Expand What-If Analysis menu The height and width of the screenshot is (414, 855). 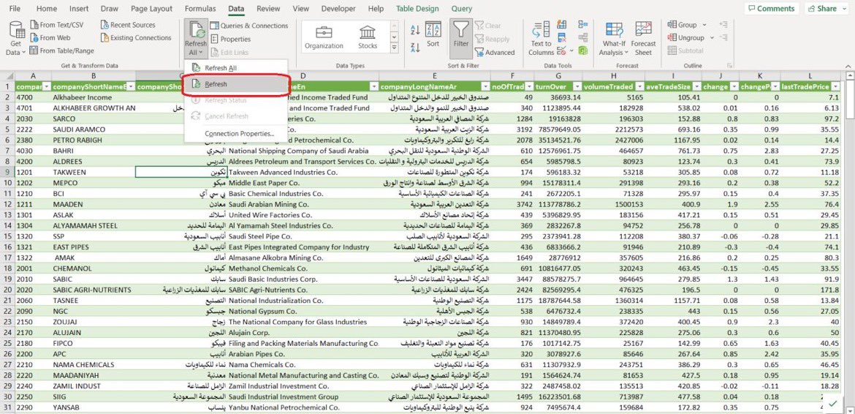pos(614,38)
